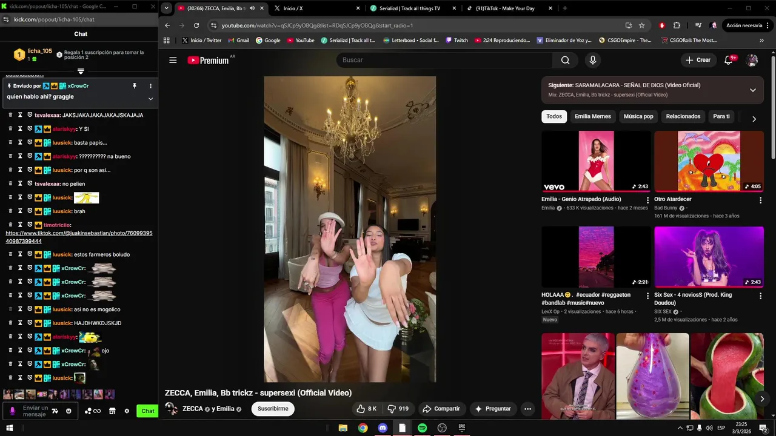Reload the YouTube page in Chrome
The height and width of the screenshot is (436, 776).
196,25
